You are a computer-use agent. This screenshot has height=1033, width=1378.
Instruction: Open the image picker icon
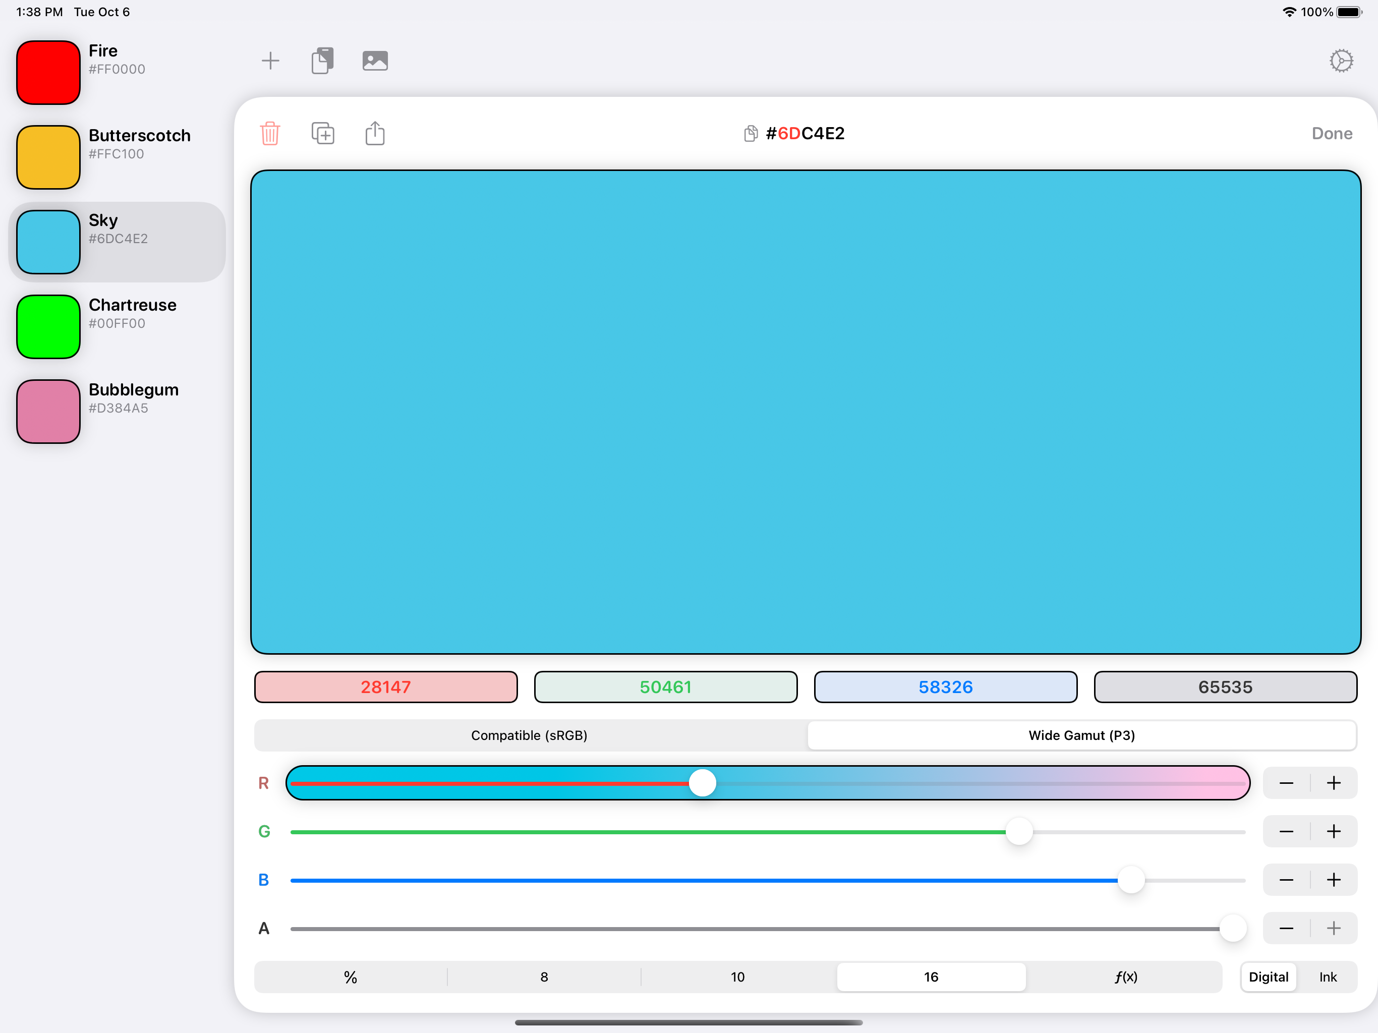[374, 61]
